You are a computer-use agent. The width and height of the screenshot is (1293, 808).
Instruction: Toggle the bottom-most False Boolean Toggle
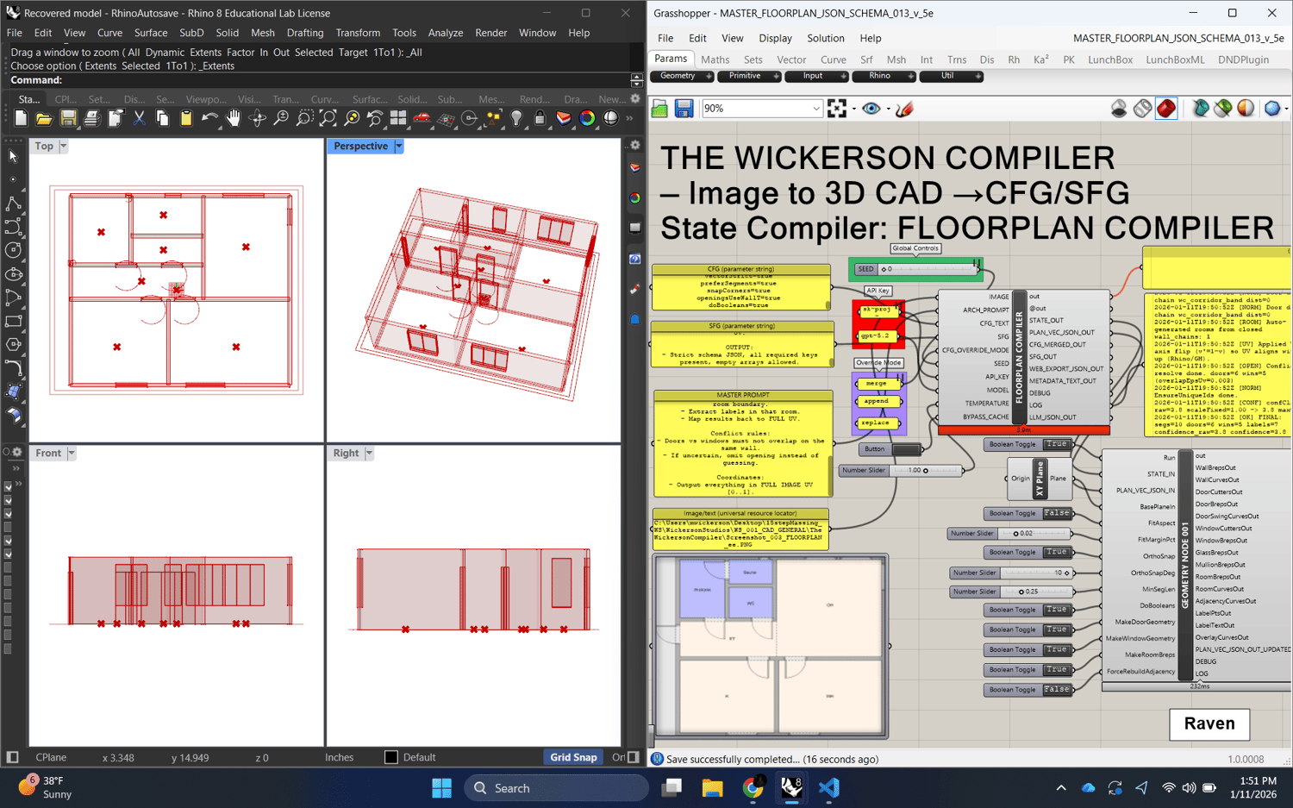tap(1028, 690)
